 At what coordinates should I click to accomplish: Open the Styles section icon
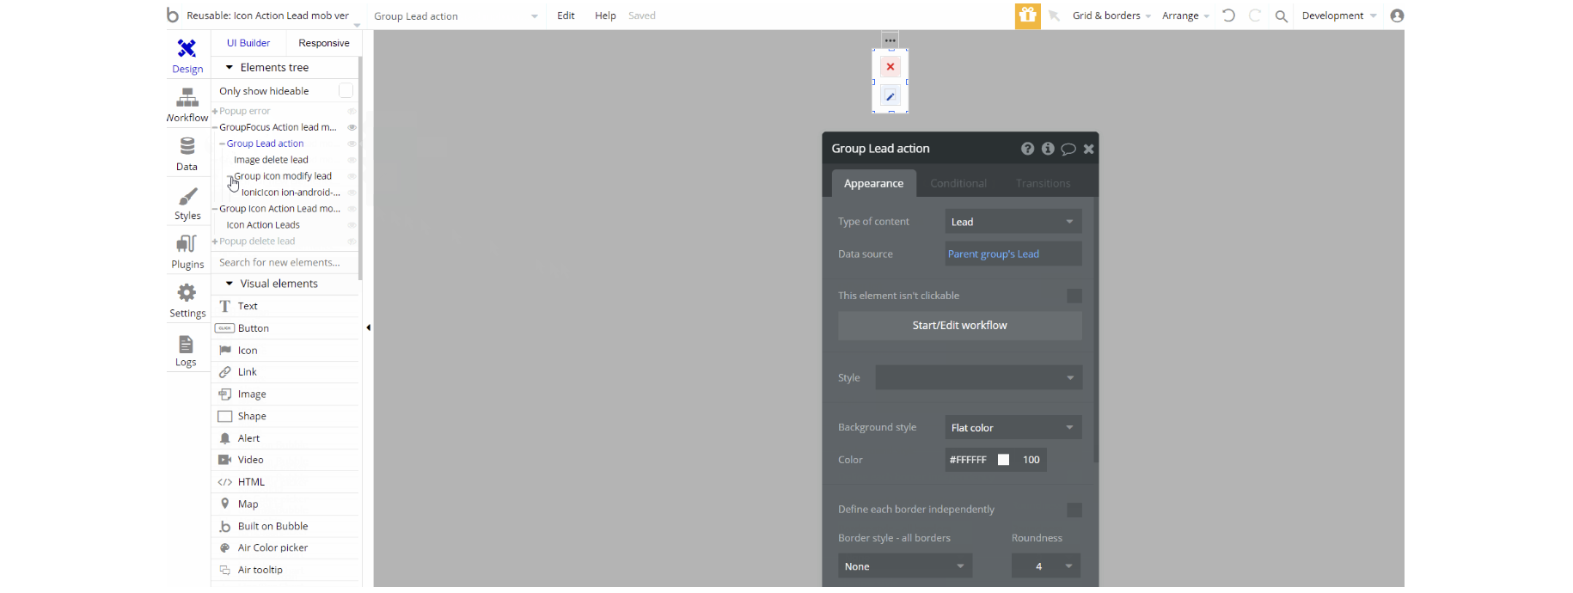pos(187,203)
